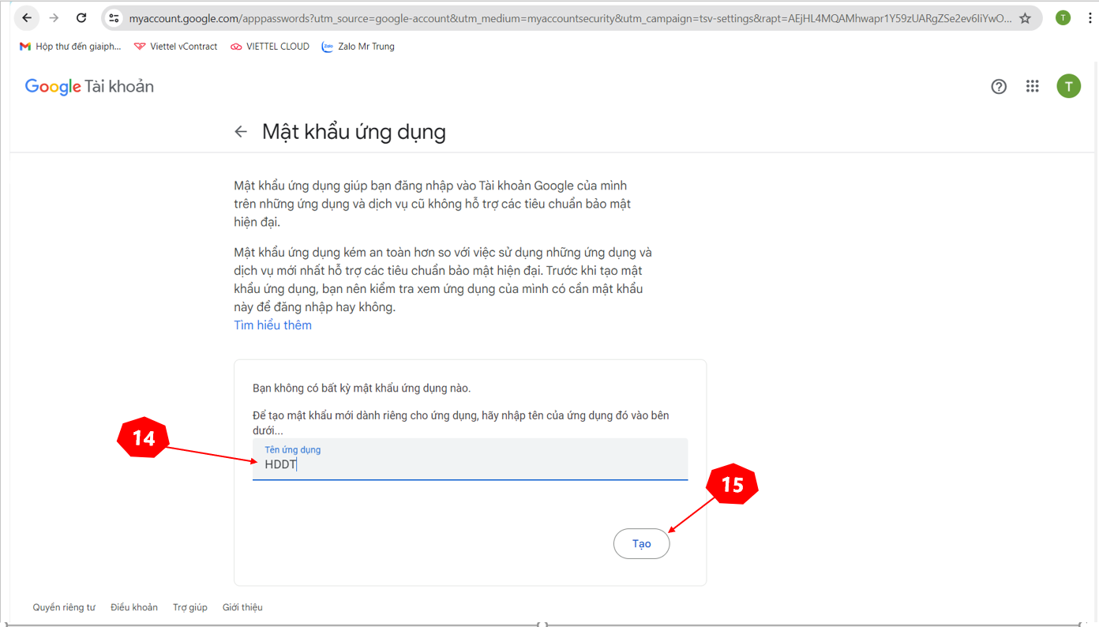Reload the page
1099x627 pixels.
[81, 17]
